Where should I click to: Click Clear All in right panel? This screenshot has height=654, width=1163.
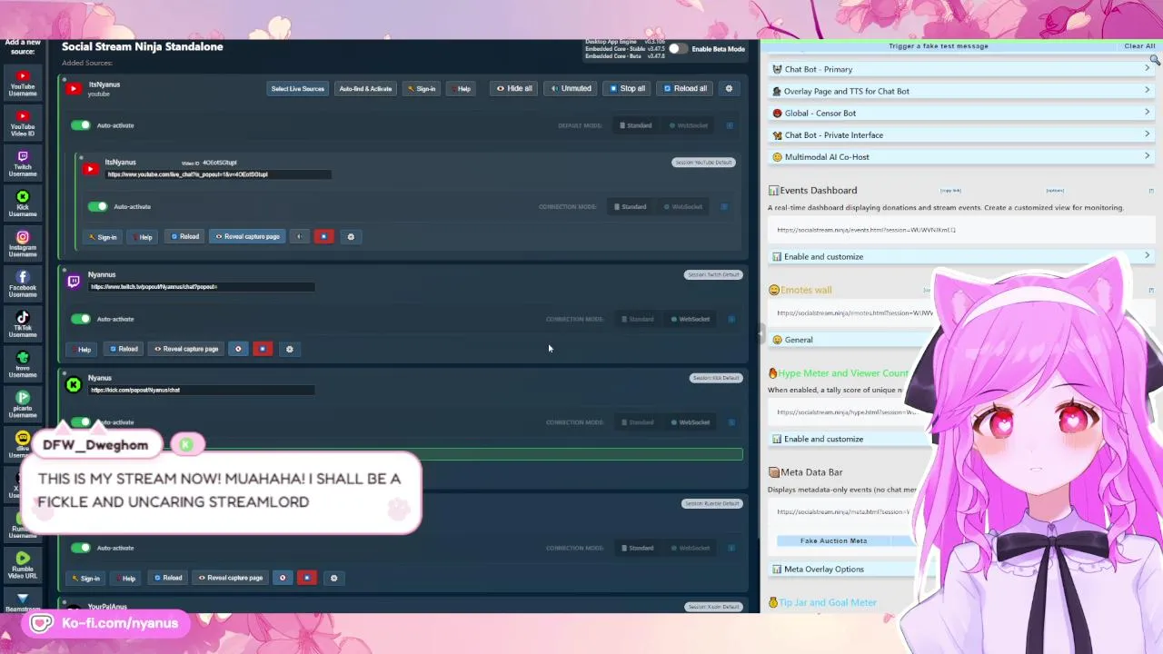point(1139,45)
